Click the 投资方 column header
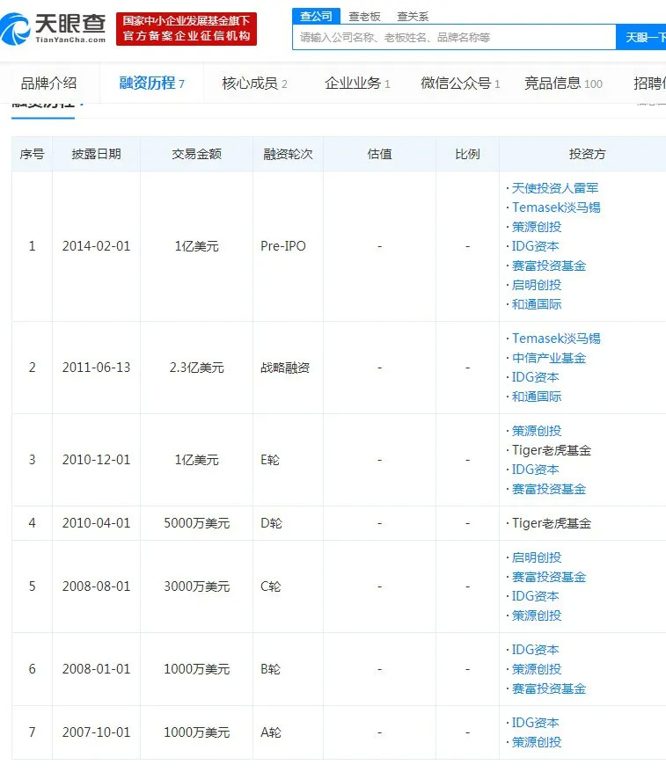Screen dimensions: 666x772 pos(587,154)
